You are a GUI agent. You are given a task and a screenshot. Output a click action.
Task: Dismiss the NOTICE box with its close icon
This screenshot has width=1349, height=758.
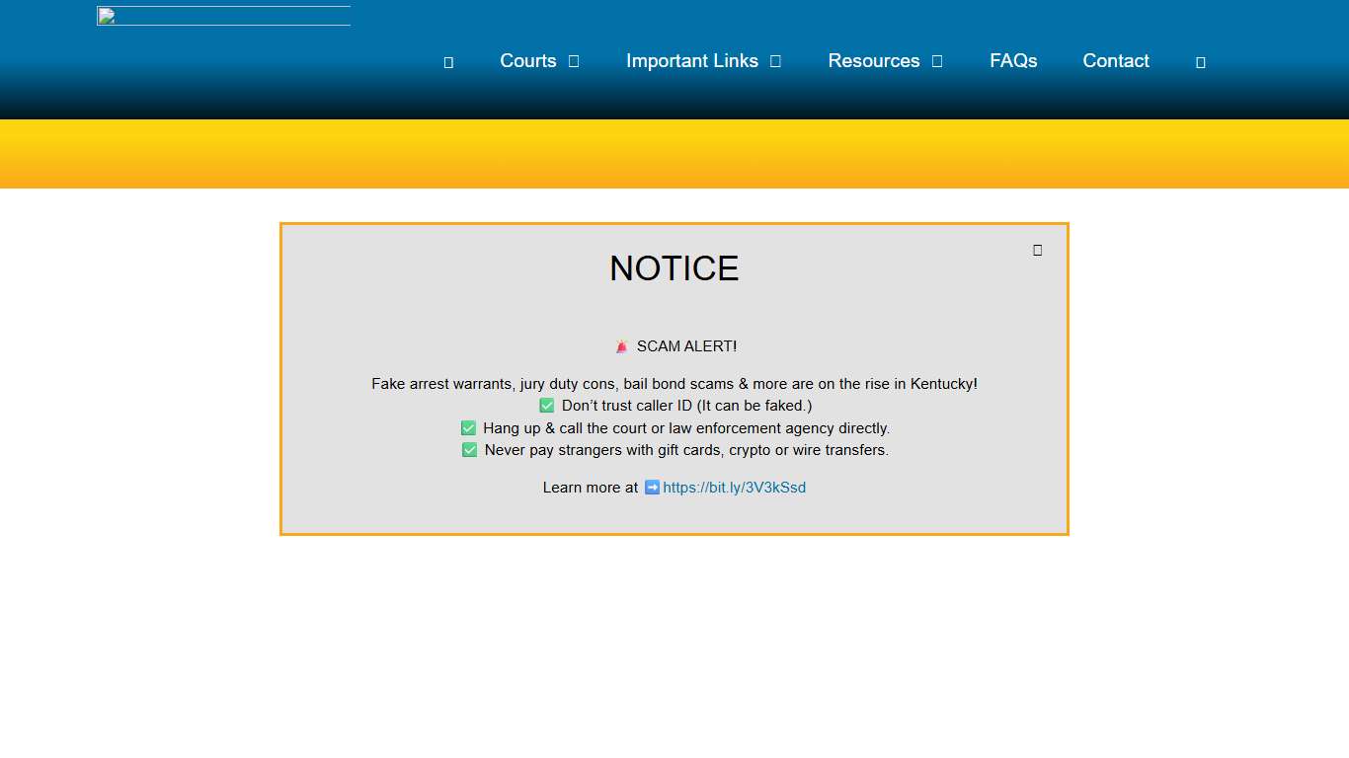1037,250
